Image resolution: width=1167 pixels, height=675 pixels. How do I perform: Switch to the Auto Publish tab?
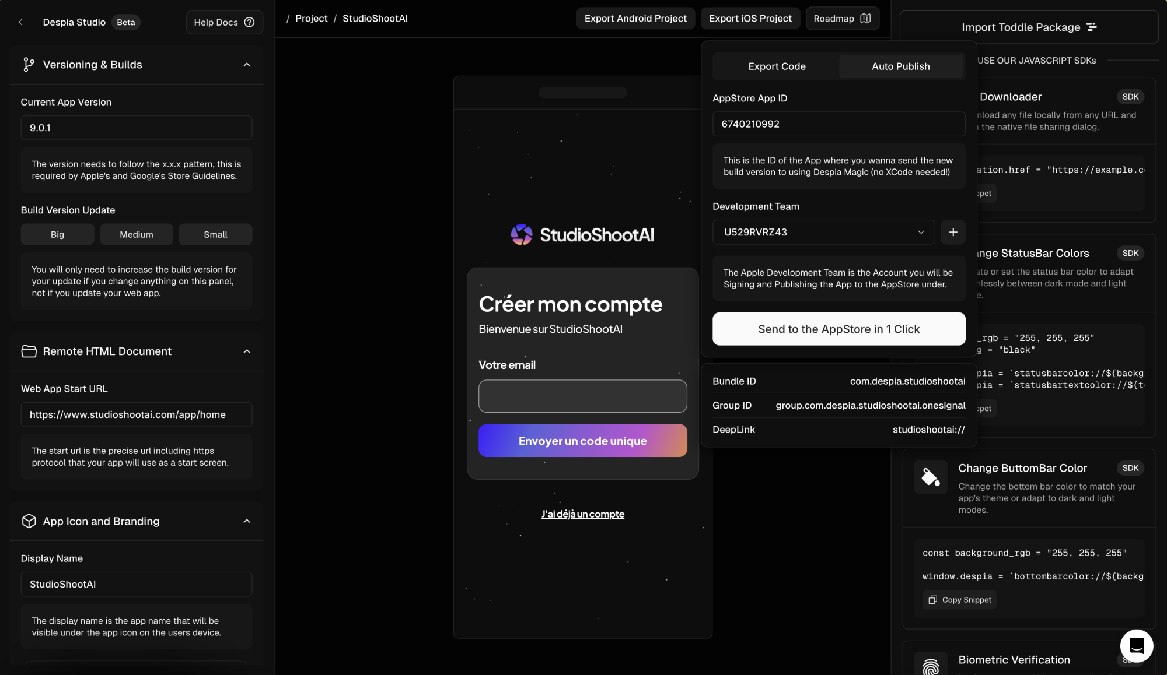(900, 66)
